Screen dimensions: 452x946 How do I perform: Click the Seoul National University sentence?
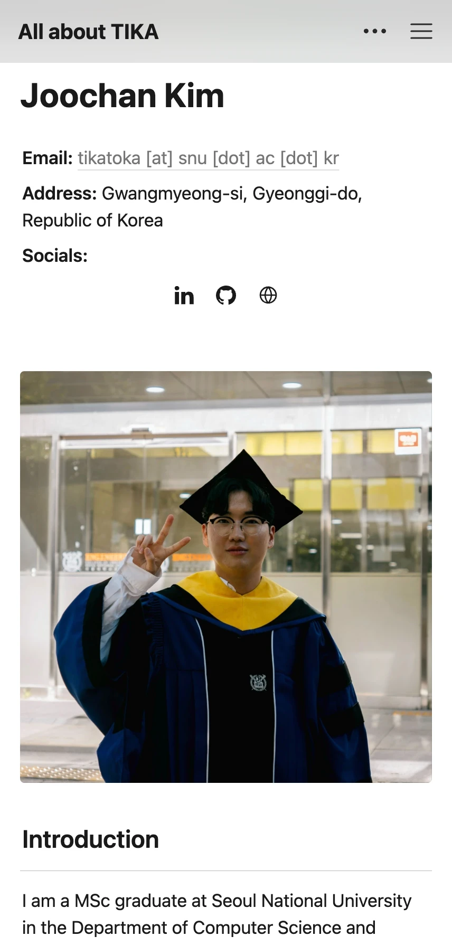(216, 901)
